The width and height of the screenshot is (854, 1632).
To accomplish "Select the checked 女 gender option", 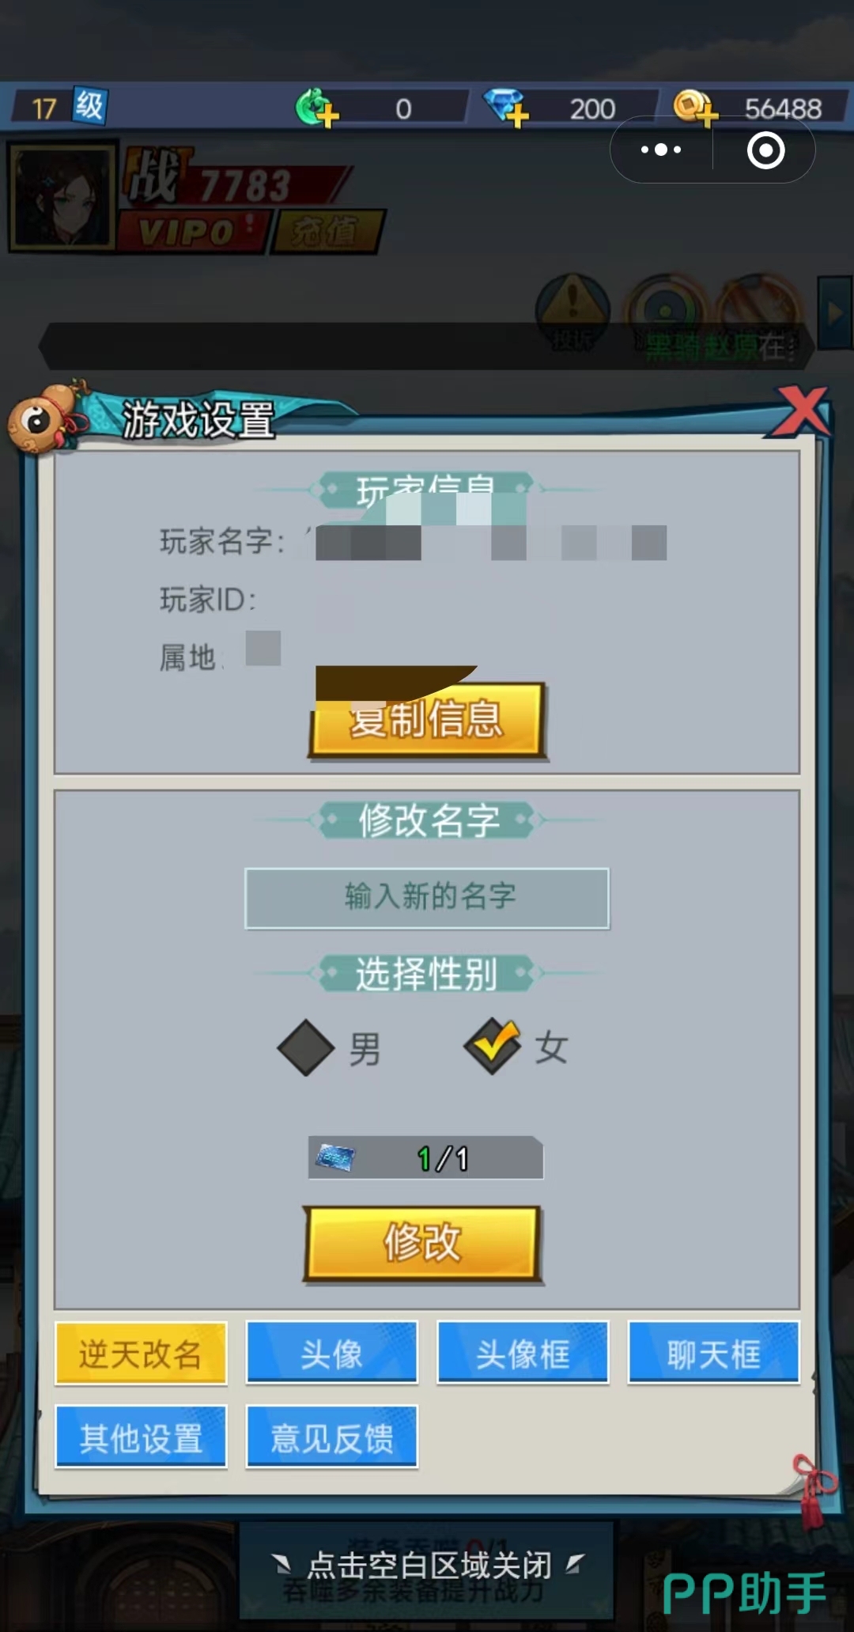I will pos(516,1047).
